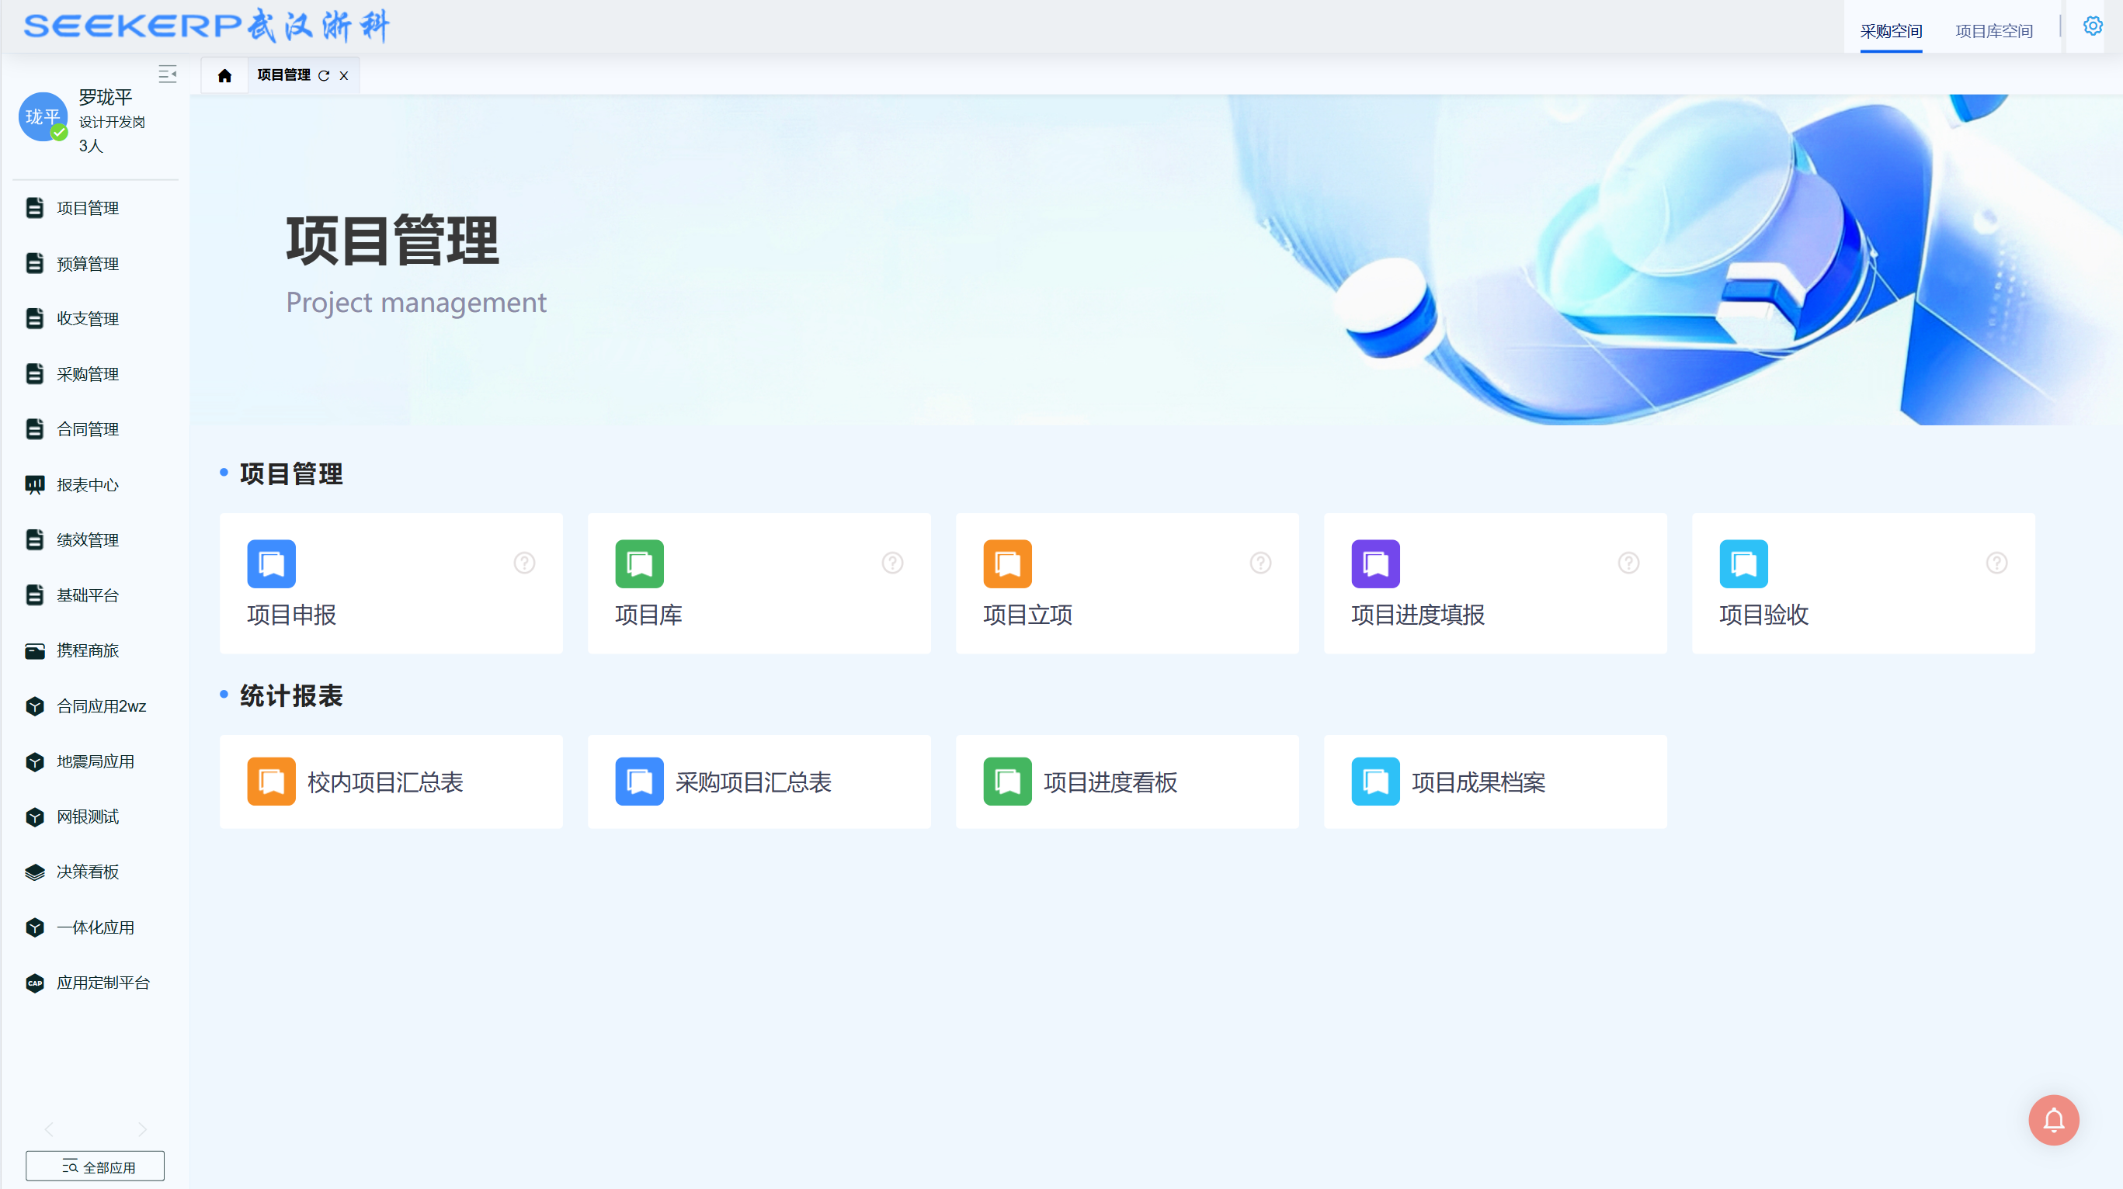Screen dimensions: 2123x1189
Task: Refresh the 项目管理 tab
Action: coord(324,76)
